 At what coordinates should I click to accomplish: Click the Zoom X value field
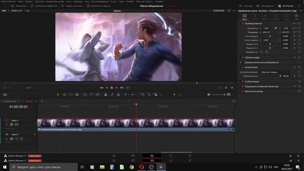[266, 28]
